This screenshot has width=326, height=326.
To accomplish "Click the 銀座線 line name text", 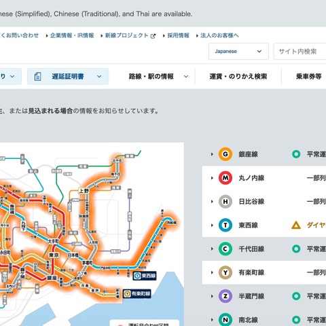I will click(248, 154).
